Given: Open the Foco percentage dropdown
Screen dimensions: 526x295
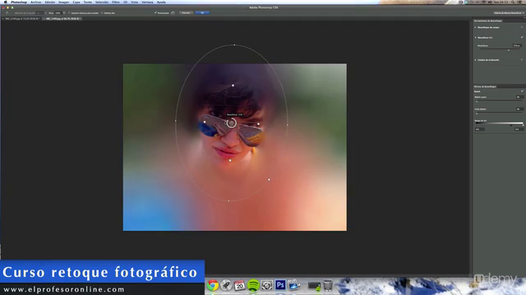Looking at the screenshot, I should 64,13.
